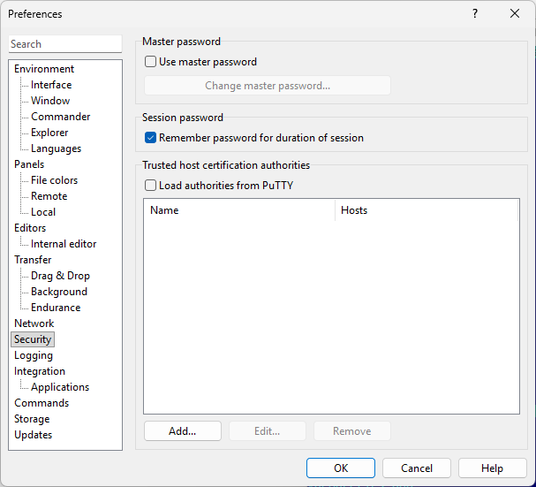Select File colors preferences page
This screenshot has width=536, height=487.
point(54,180)
